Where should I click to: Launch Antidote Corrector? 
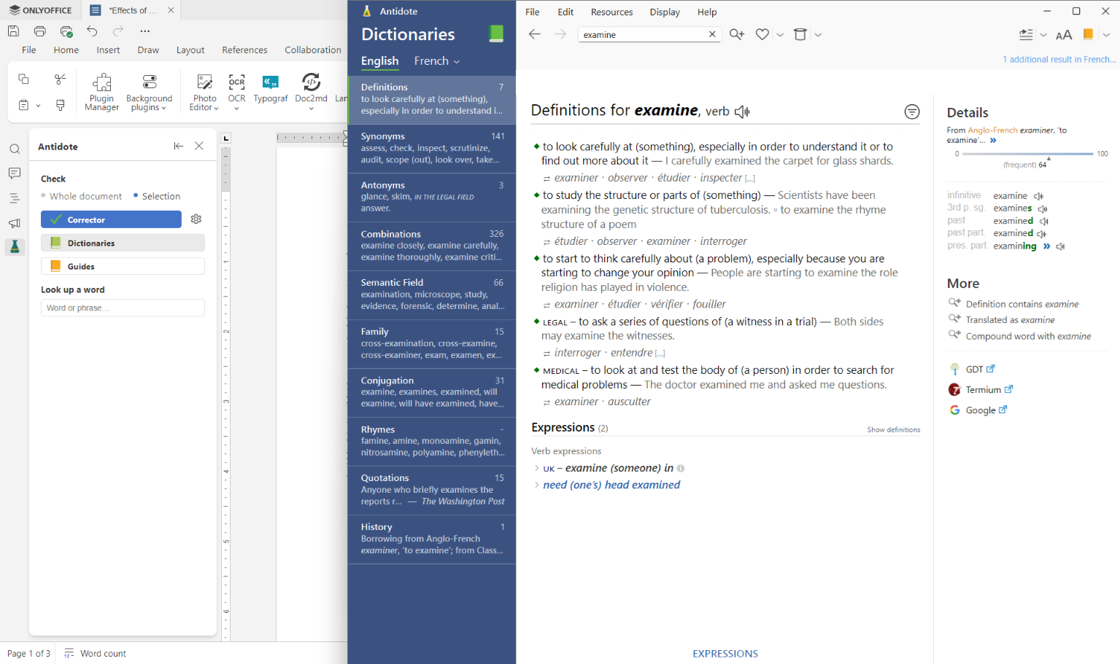coord(111,219)
